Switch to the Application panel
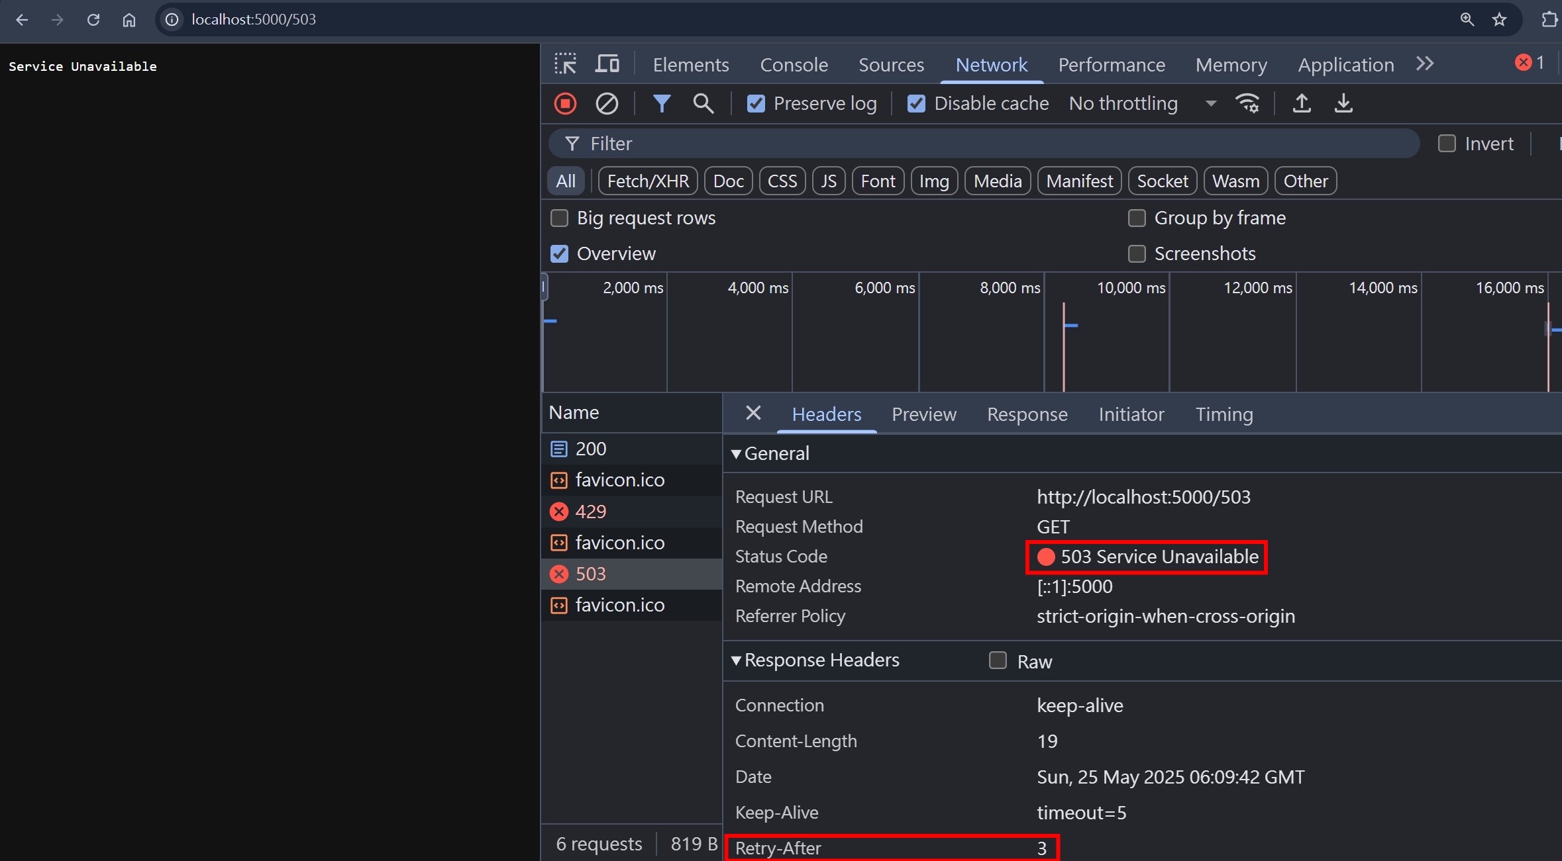Screen dimensions: 1562x861 (x=1346, y=65)
